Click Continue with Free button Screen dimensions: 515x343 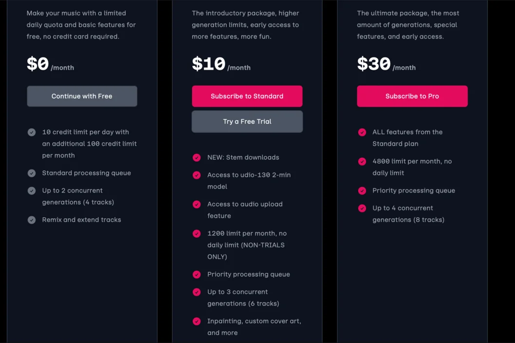click(x=82, y=96)
